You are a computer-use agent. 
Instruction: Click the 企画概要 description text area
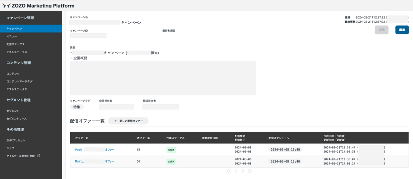coord(163,78)
